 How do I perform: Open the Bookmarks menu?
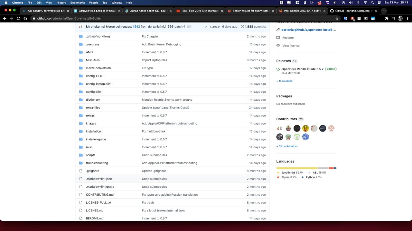(x=77, y=3)
